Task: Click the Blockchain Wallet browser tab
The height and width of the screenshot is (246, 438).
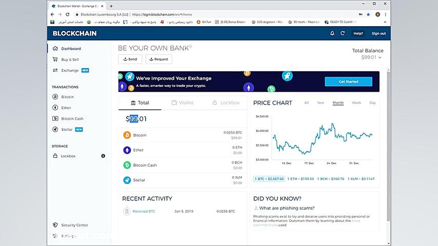Action: pos(77,6)
